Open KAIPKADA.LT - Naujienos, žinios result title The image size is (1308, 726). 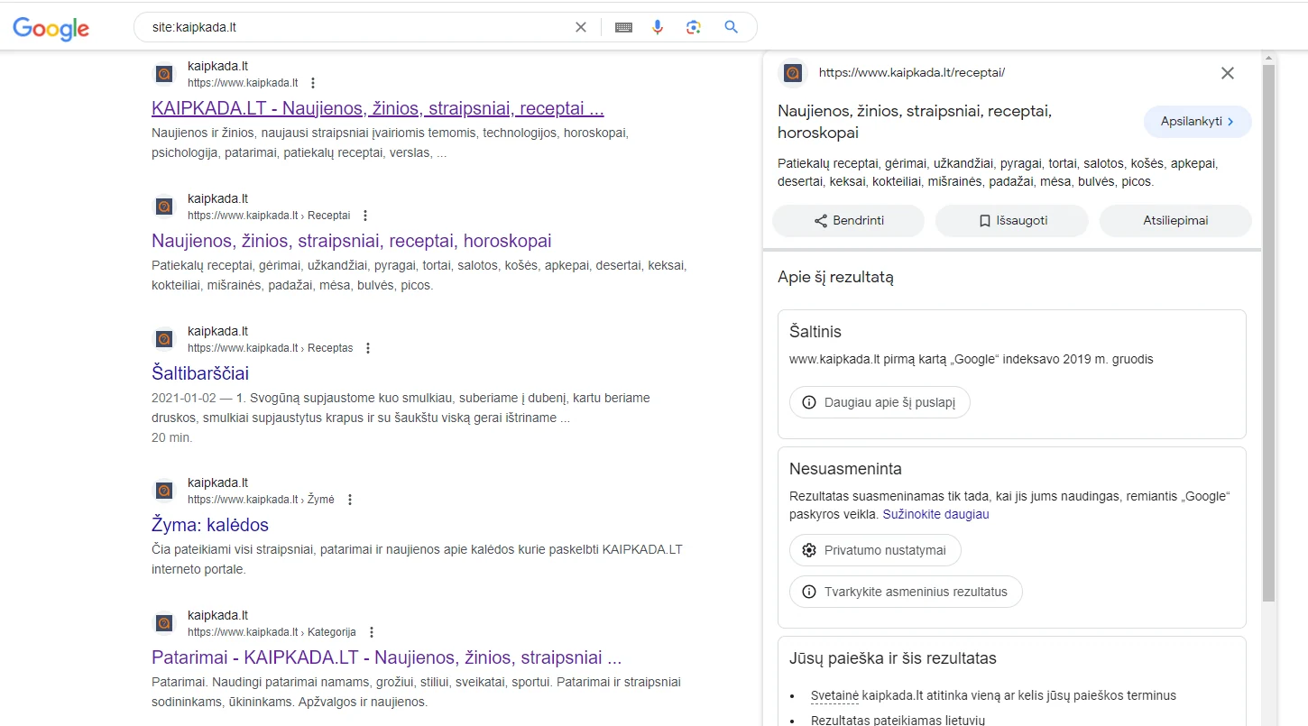pyautogui.click(x=378, y=108)
